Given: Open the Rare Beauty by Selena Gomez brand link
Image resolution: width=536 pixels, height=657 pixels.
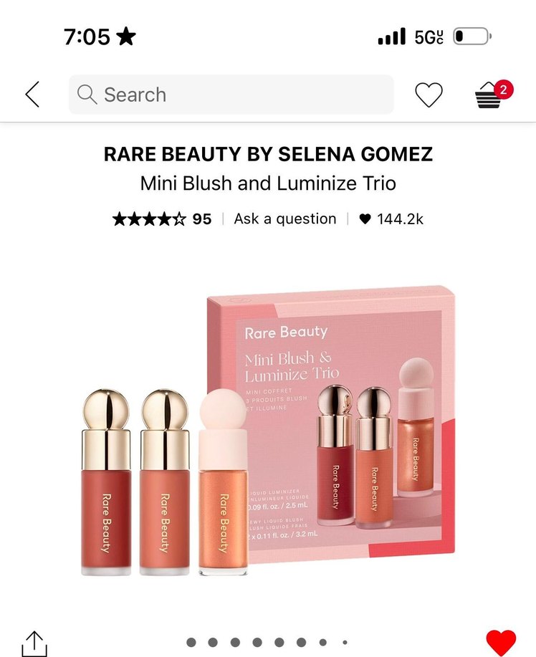Looking at the screenshot, I should pos(268,154).
